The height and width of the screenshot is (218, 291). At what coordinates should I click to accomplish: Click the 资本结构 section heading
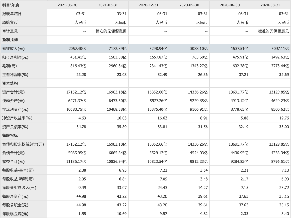pos(10,83)
